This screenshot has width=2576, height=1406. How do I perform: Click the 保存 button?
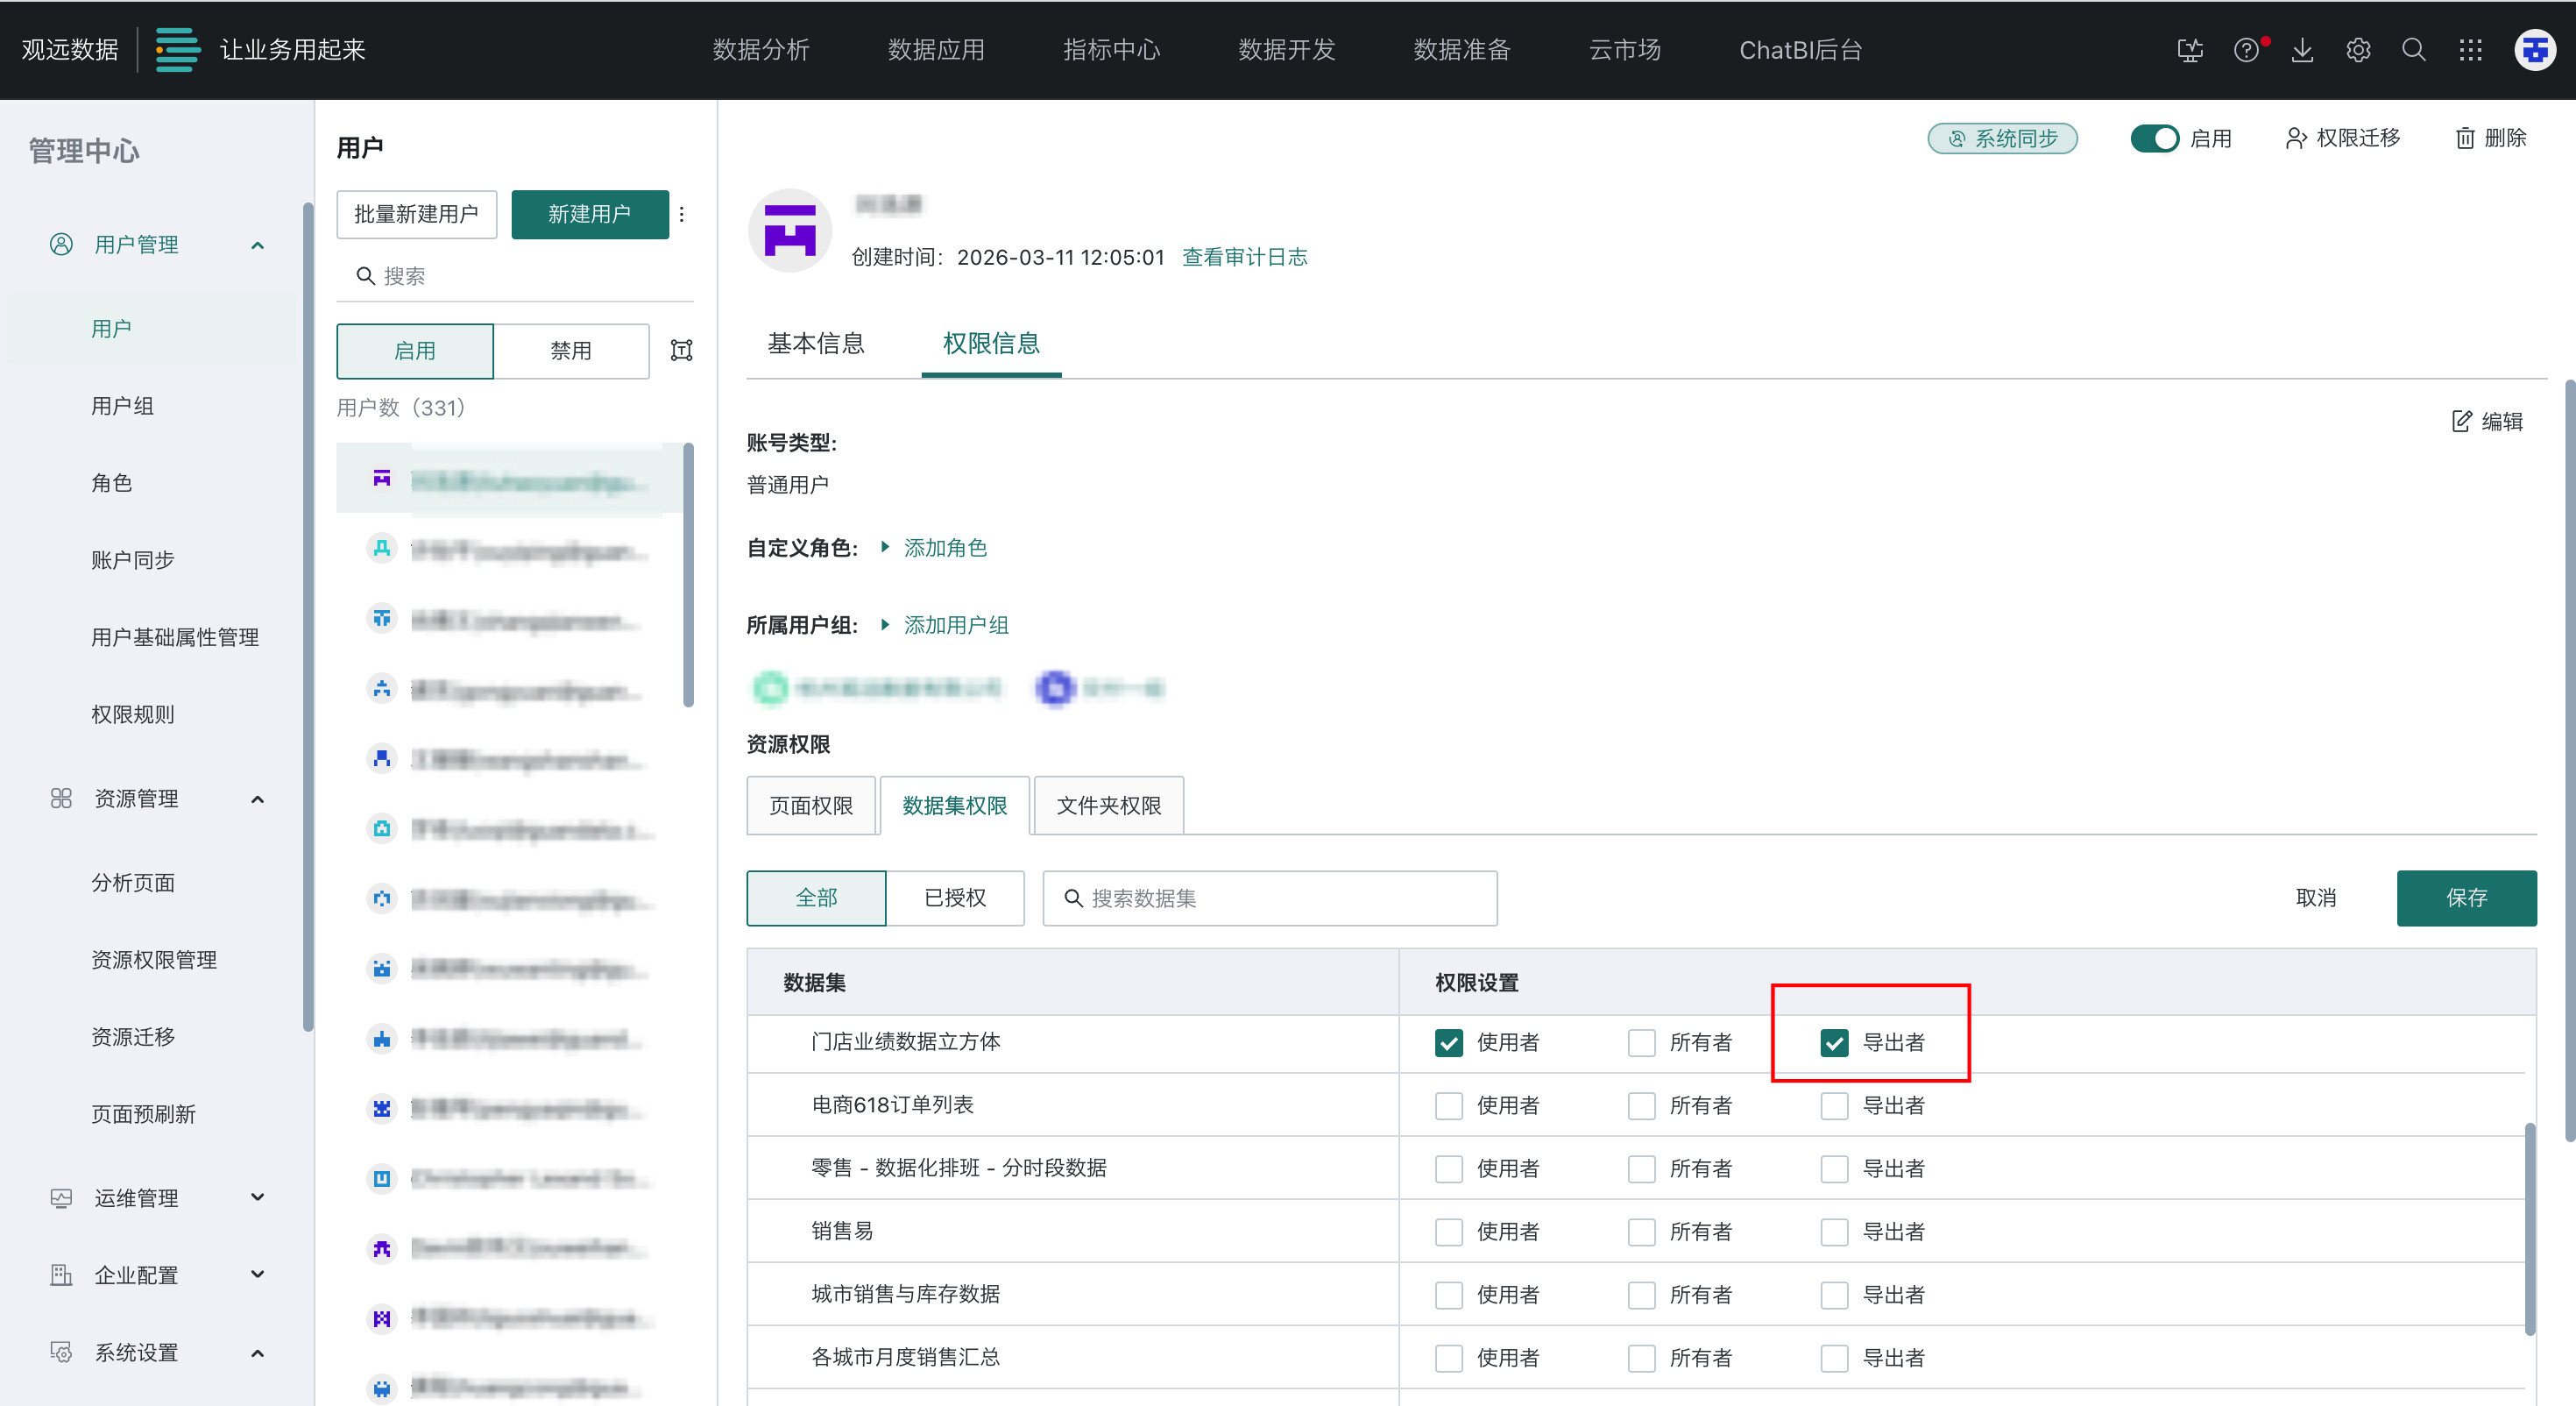(x=2465, y=898)
